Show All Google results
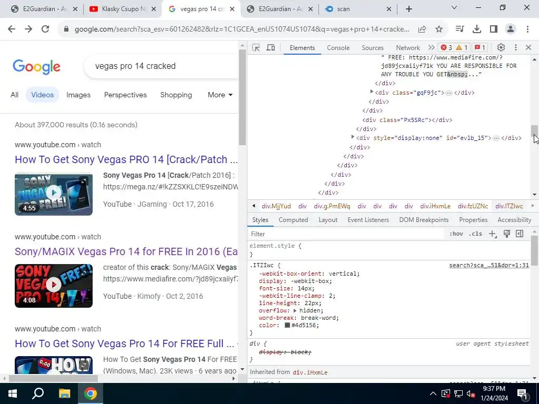Viewport: 539px width, 404px height. (14, 95)
